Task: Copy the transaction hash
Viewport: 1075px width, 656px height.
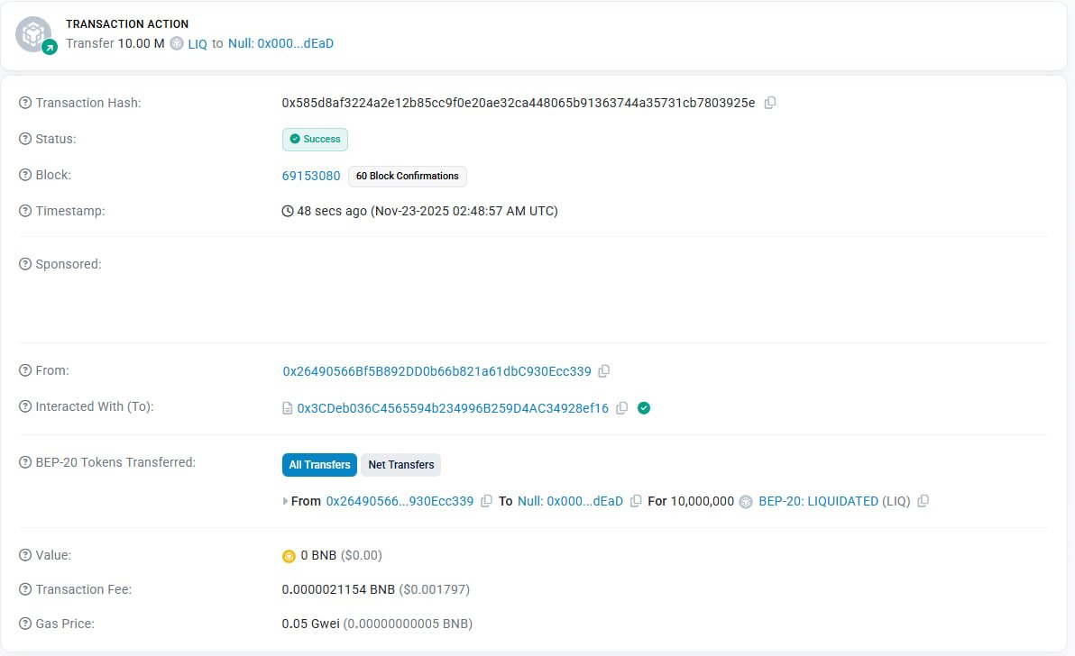Action: [770, 103]
